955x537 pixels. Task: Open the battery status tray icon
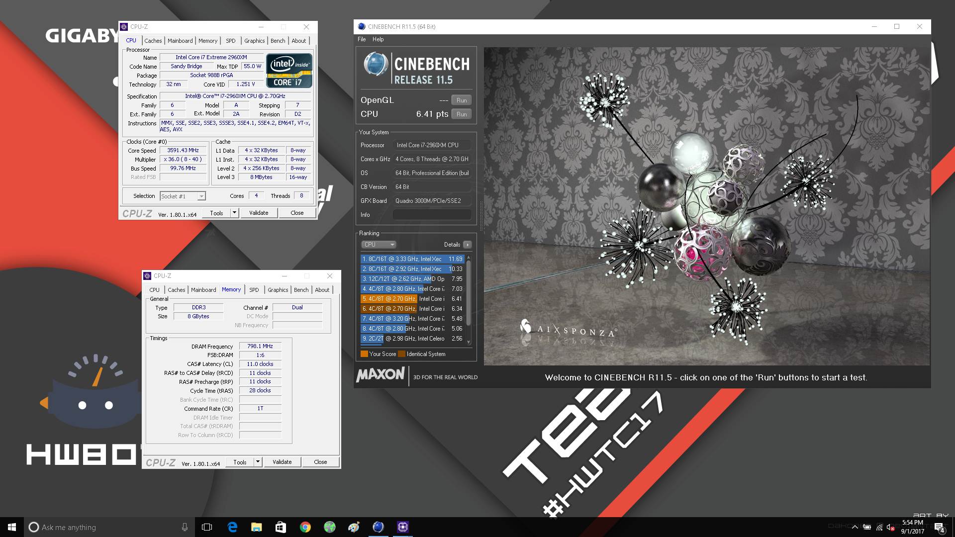pyautogui.click(x=867, y=527)
